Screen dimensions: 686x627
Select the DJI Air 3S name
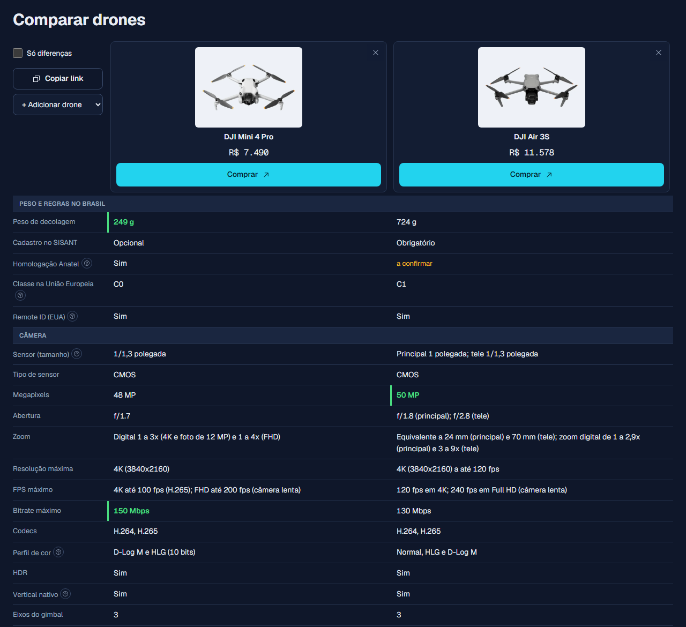(532, 137)
